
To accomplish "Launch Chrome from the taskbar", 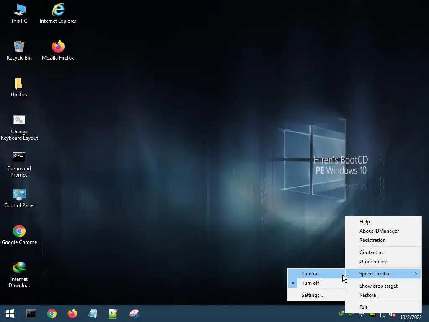I will pos(52,314).
